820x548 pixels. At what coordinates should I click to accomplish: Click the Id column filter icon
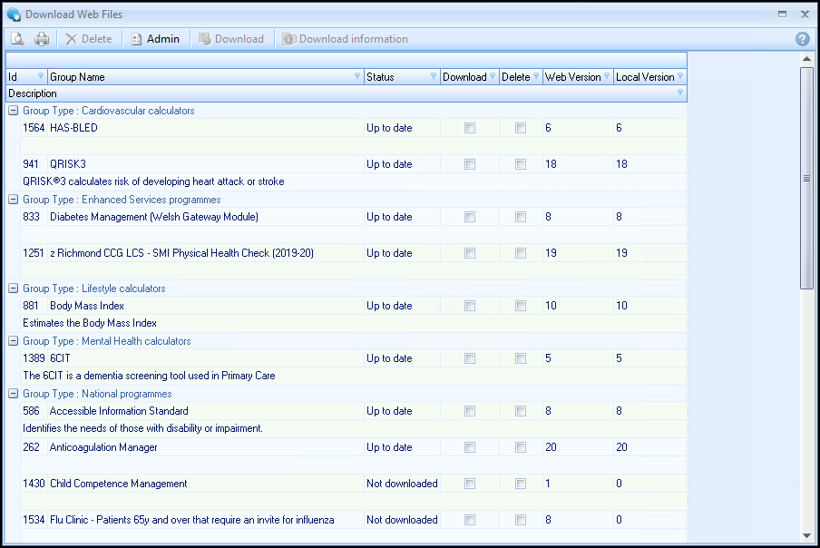click(x=40, y=77)
